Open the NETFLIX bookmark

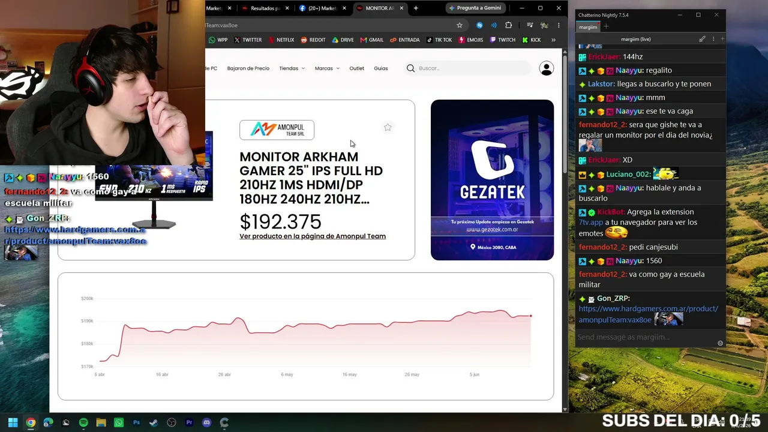pos(281,40)
